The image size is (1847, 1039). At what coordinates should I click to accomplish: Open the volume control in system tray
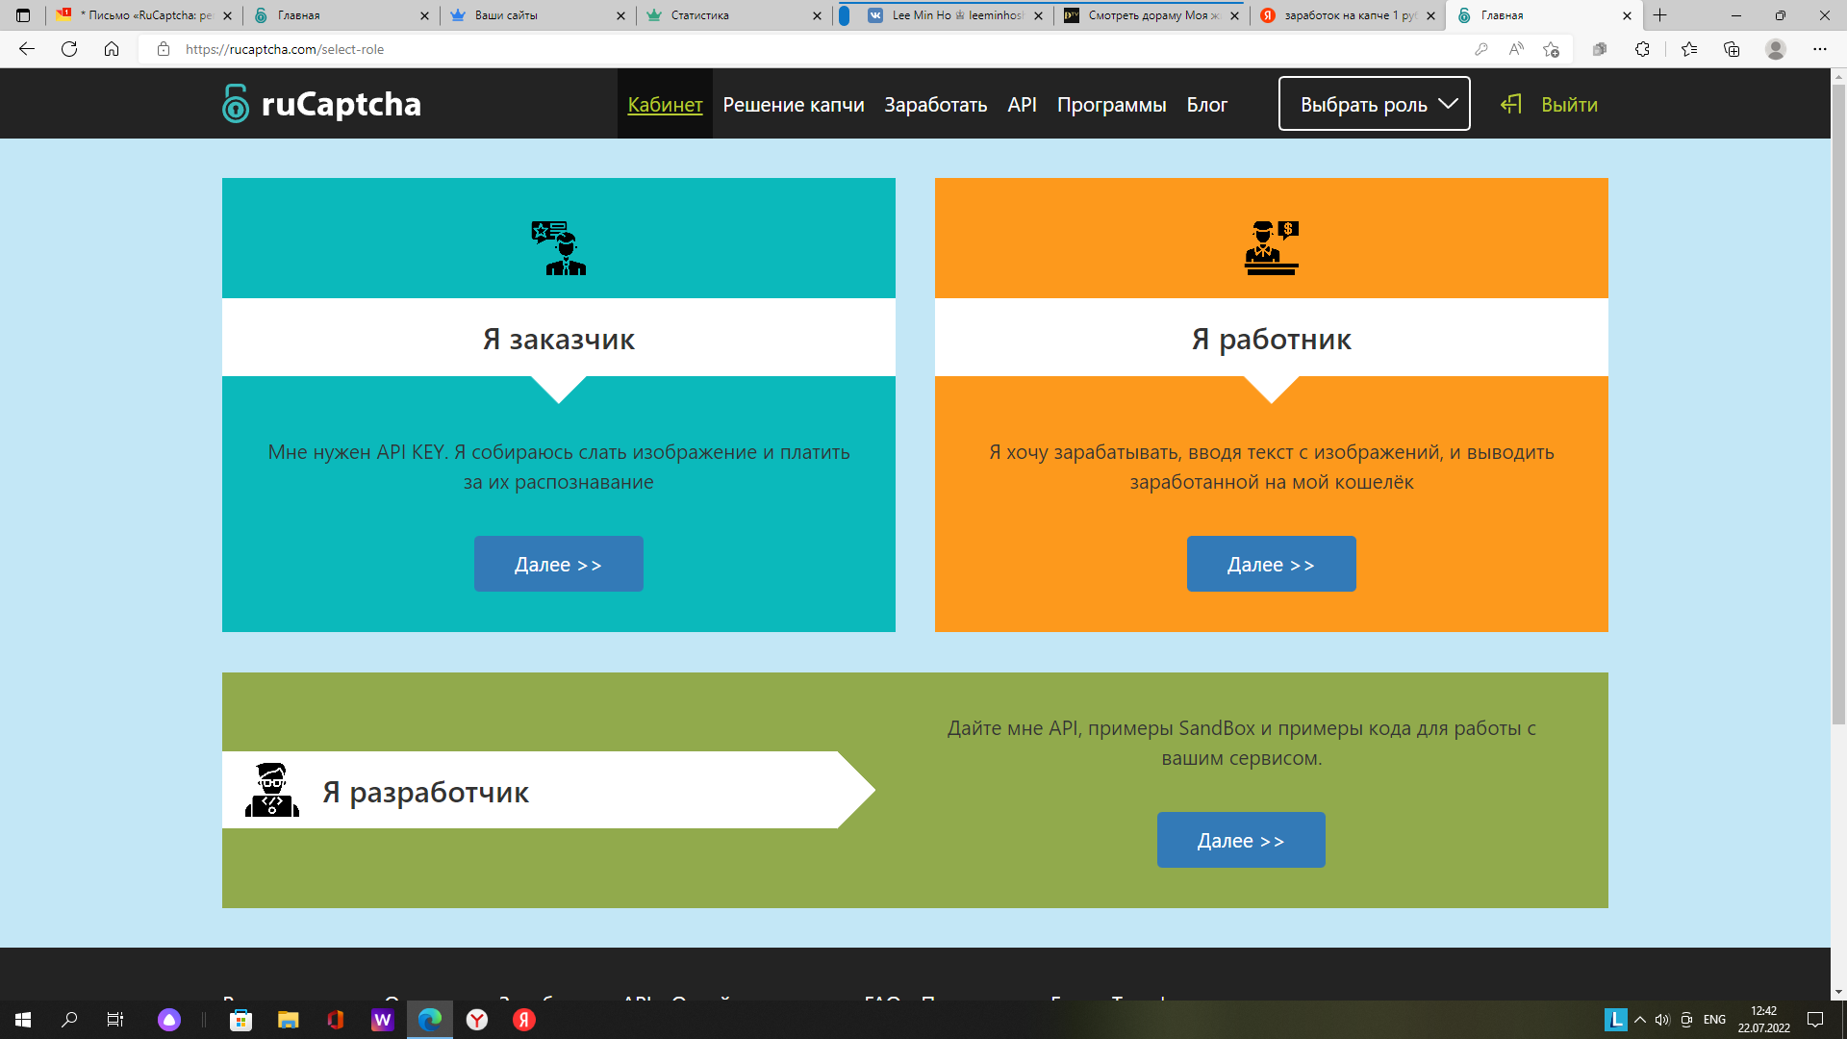click(x=1662, y=1020)
